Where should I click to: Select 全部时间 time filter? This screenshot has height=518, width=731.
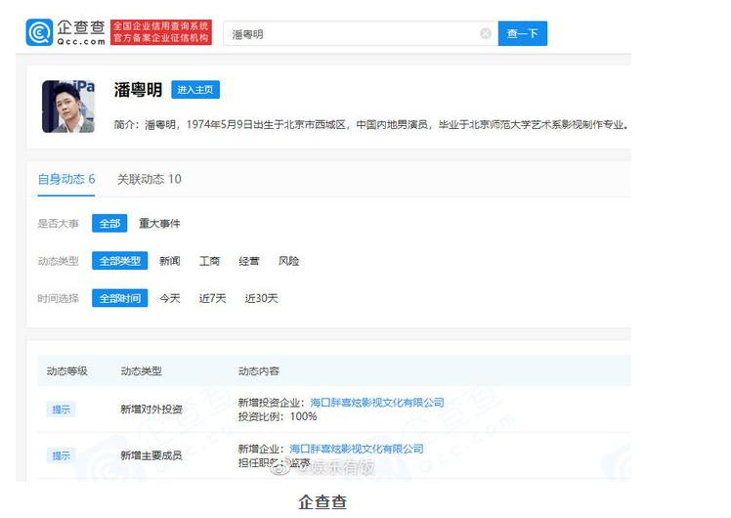point(120,298)
